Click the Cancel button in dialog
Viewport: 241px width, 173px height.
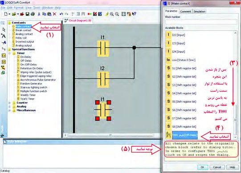point(217,167)
